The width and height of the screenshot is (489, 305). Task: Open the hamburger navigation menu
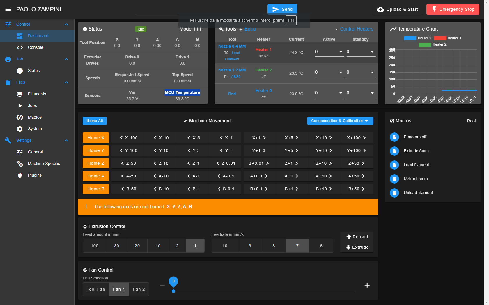8,9
